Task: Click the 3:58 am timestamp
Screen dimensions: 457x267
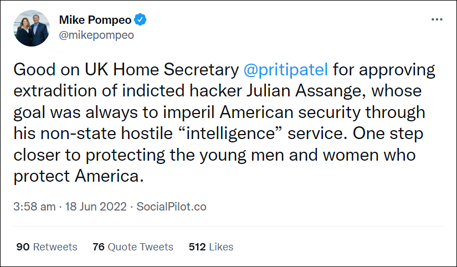Action: pyautogui.click(x=34, y=207)
